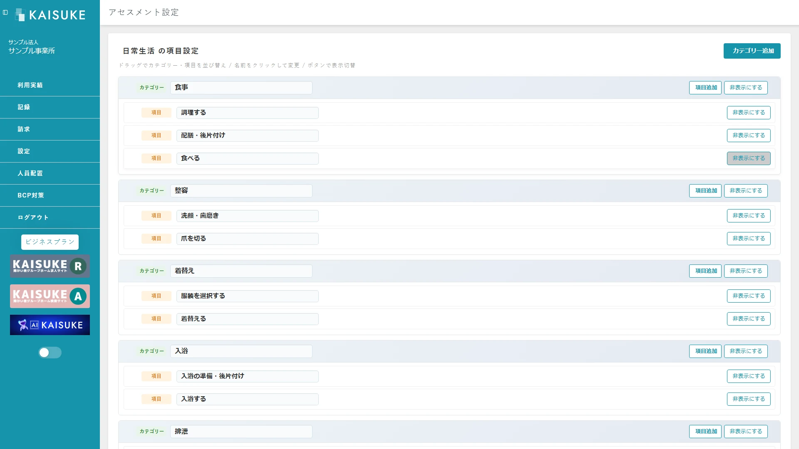Edit the 爪を切る item name field
The image size is (799, 449).
click(x=248, y=239)
